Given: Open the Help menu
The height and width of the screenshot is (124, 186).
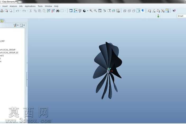Looking at the screenshot, I should tap(56, 6).
